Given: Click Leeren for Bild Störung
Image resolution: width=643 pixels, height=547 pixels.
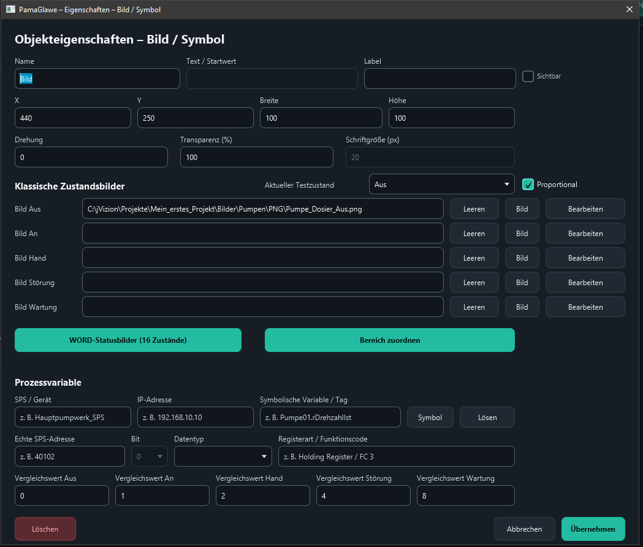Looking at the screenshot, I should tap(474, 282).
